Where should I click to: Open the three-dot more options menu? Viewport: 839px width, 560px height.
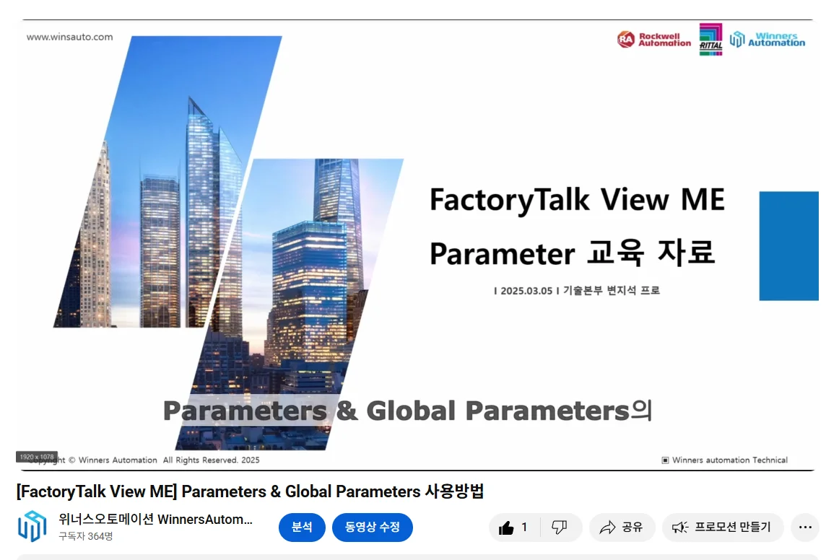point(805,528)
